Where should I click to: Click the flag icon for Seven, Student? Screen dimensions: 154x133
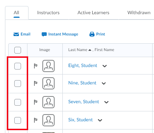(x=36, y=102)
